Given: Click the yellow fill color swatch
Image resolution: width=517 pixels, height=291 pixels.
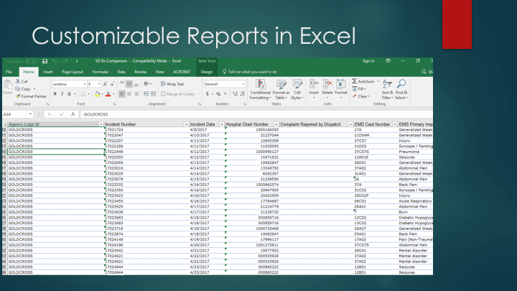Looking at the screenshot, I should [96, 94].
